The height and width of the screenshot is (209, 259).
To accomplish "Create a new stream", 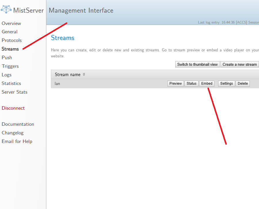I will point(239,64).
